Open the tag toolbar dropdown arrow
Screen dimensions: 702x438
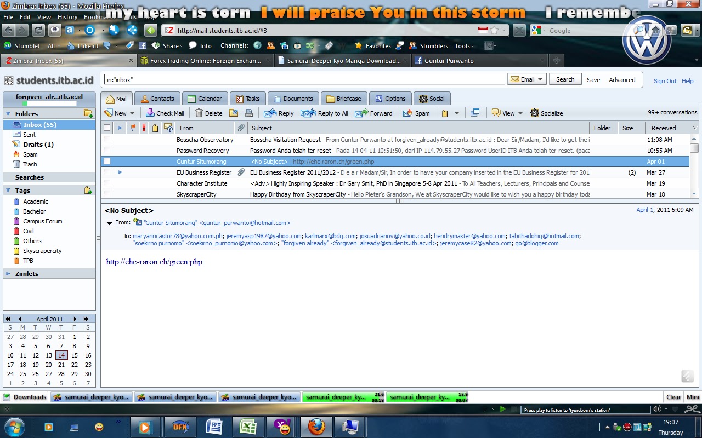pyautogui.click(x=456, y=113)
